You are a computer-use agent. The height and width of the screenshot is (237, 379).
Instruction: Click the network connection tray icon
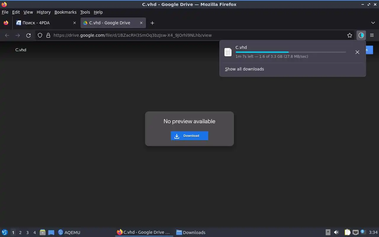(x=356, y=232)
